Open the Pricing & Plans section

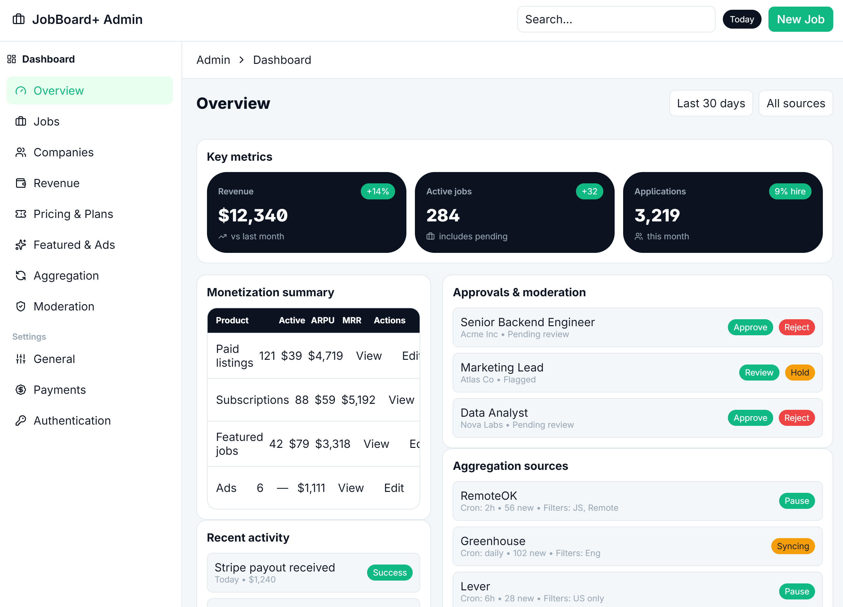73,214
